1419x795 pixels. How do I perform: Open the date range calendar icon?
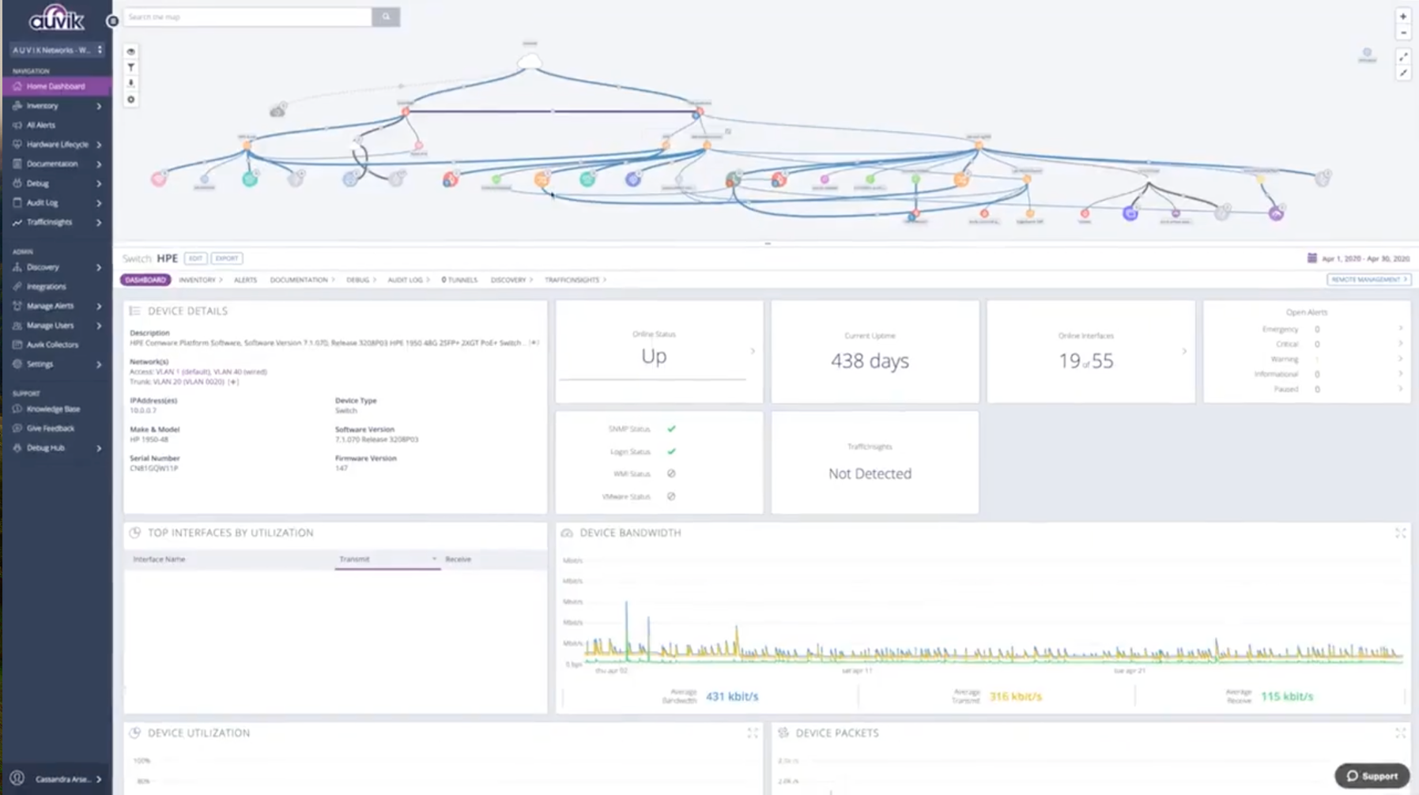[x=1311, y=258]
